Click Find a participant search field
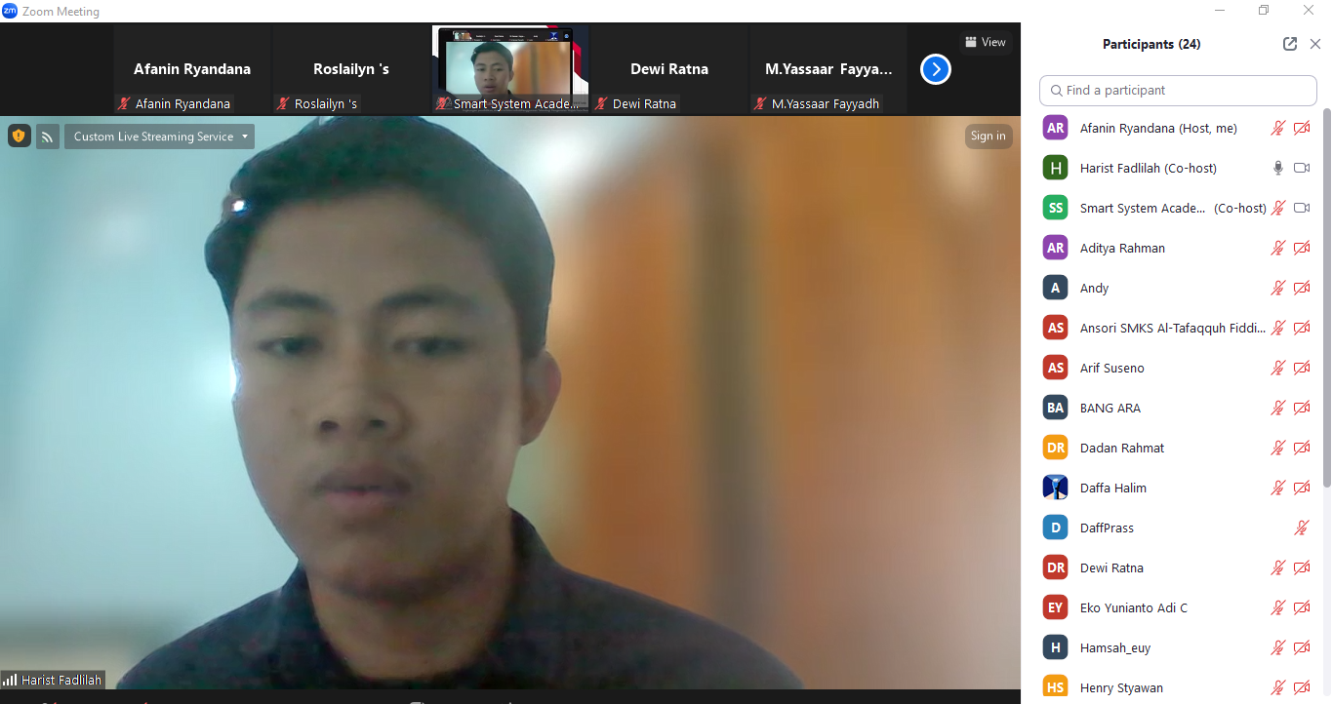 click(1178, 90)
